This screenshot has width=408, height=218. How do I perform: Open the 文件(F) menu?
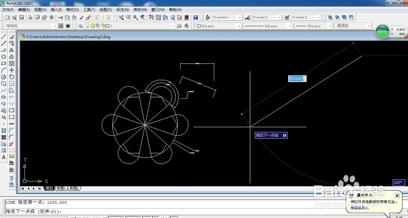(8, 10)
